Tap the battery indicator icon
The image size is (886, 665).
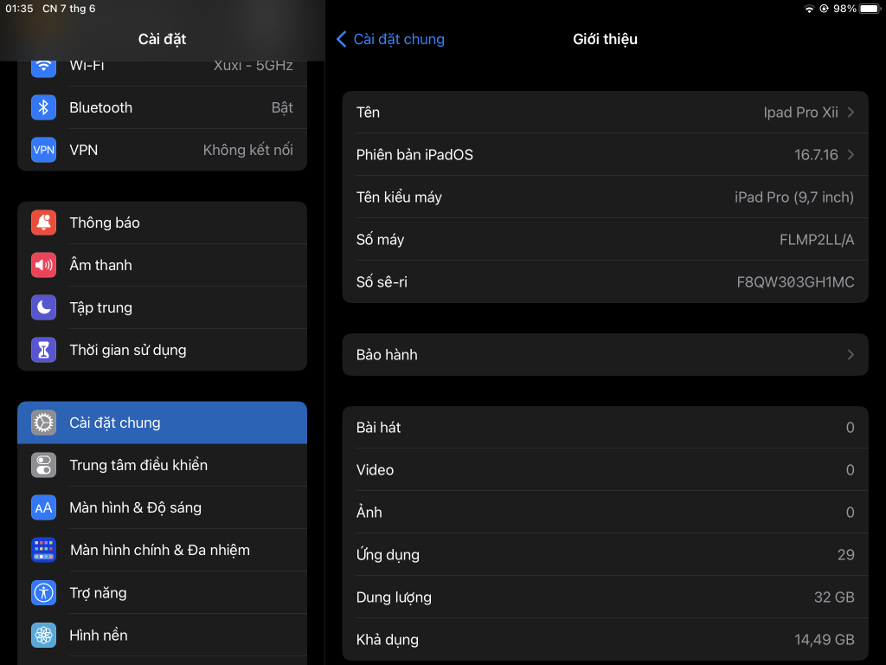[x=870, y=9]
